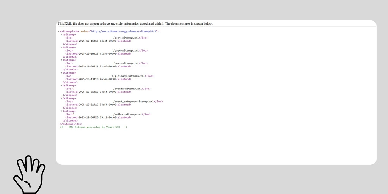
Task: Collapse the sitemap node containing page-sitemap.xml
Action: click(61, 47)
